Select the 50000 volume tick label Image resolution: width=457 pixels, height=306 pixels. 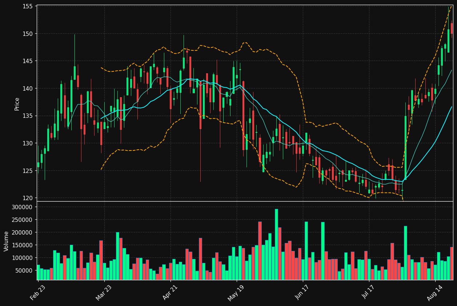click(x=24, y=270)
